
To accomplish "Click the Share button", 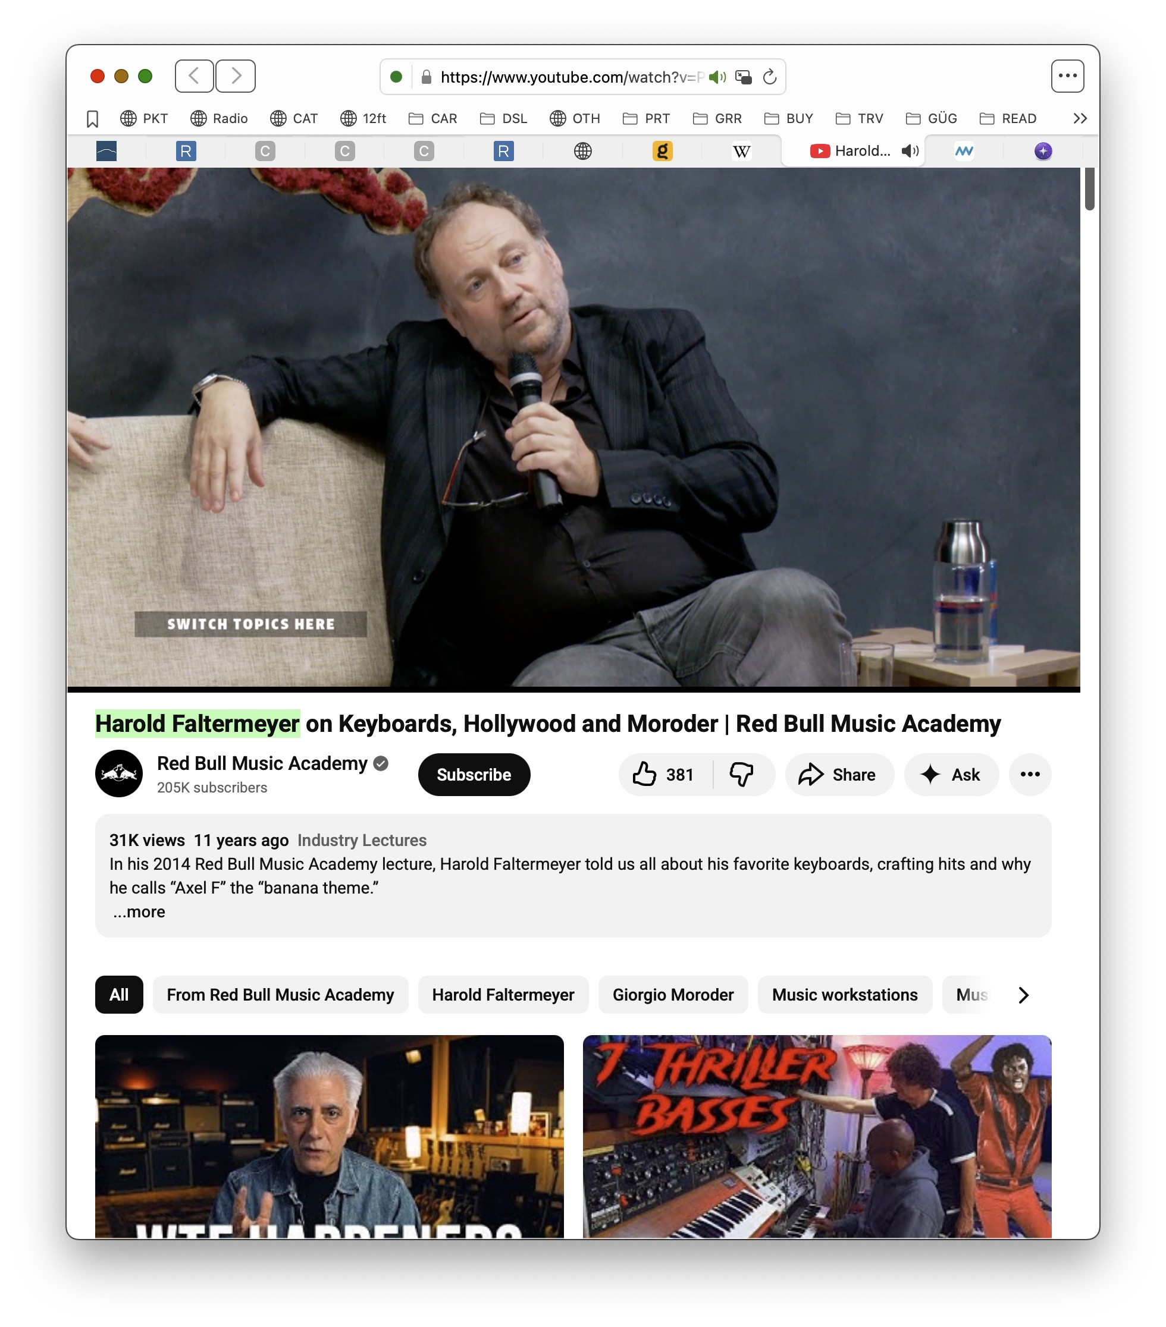I will [839, 775].
